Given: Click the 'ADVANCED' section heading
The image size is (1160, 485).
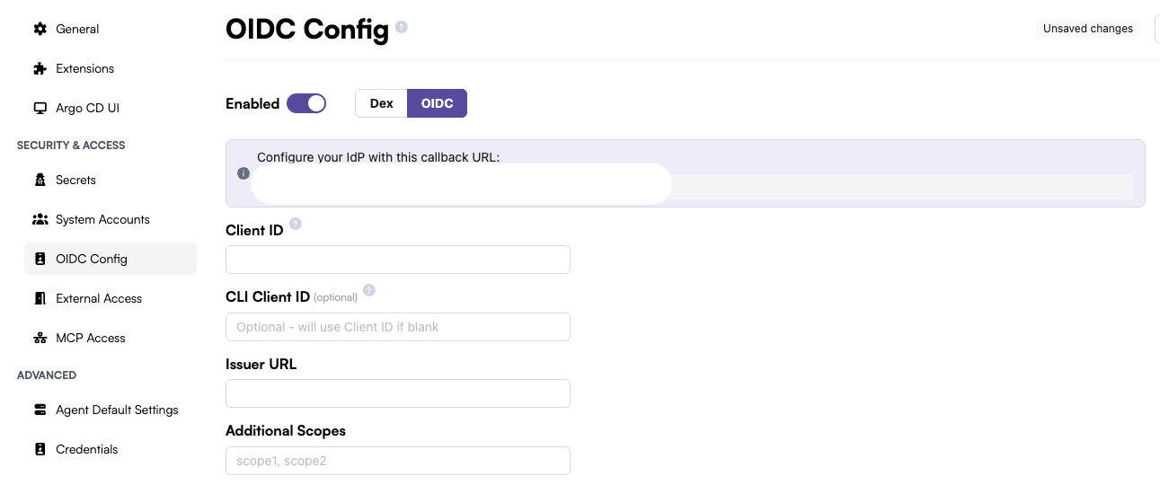Looking at the screenshot, I should tap(47, 375).
